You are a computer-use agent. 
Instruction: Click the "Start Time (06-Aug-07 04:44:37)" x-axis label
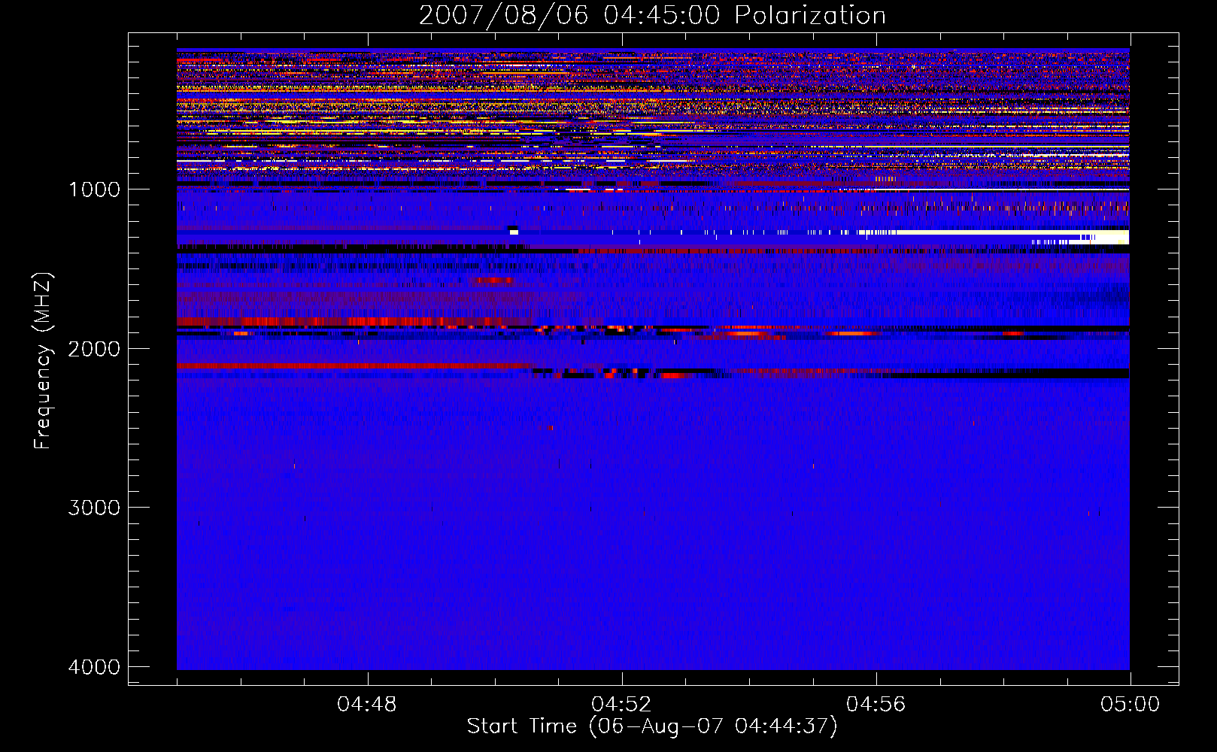pyautogui.click(x=652, y=726)
